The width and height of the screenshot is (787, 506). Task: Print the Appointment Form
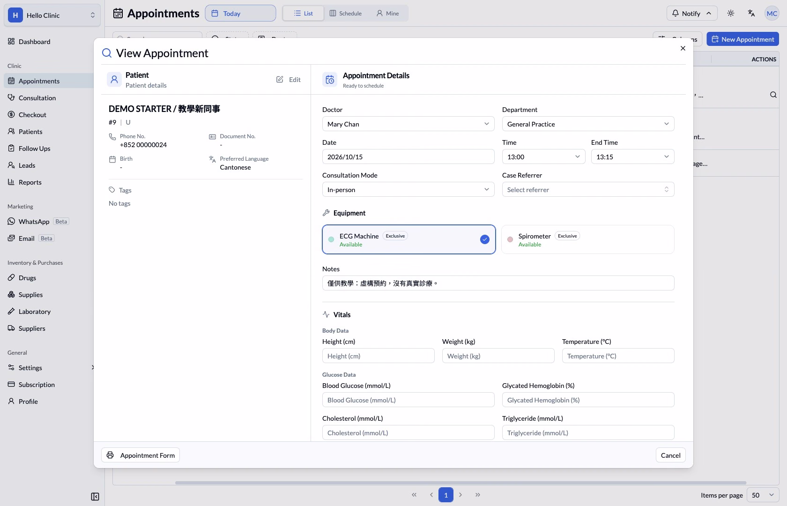click(x=141, y=455)
